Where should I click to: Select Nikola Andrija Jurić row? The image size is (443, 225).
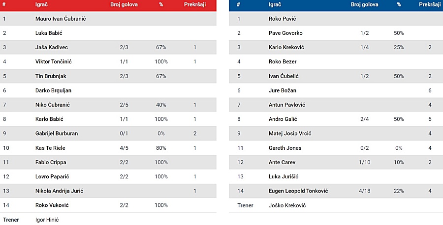[x=108, y=191]
